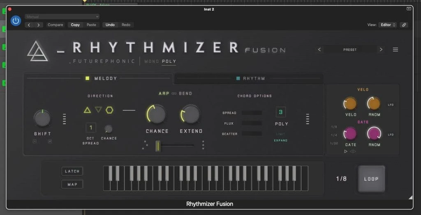Screen dimensions: 421x215
Task: Open the hamburger menu
Action: [396, 50]
